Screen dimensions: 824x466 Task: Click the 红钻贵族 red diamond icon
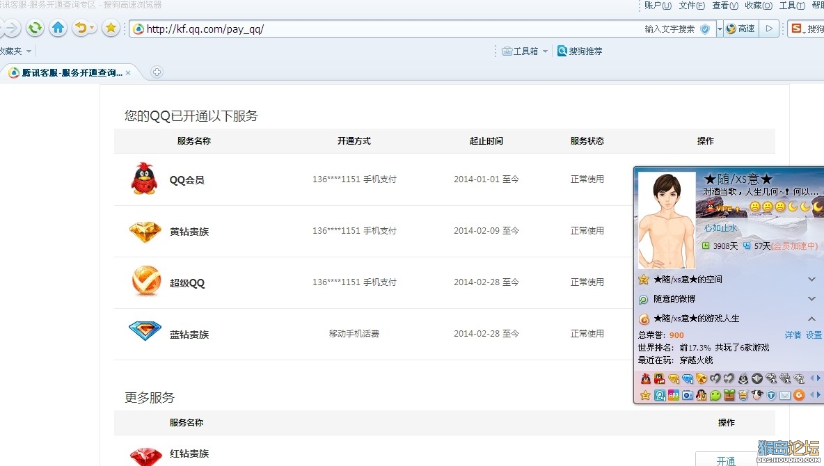[x=145, y=456]
